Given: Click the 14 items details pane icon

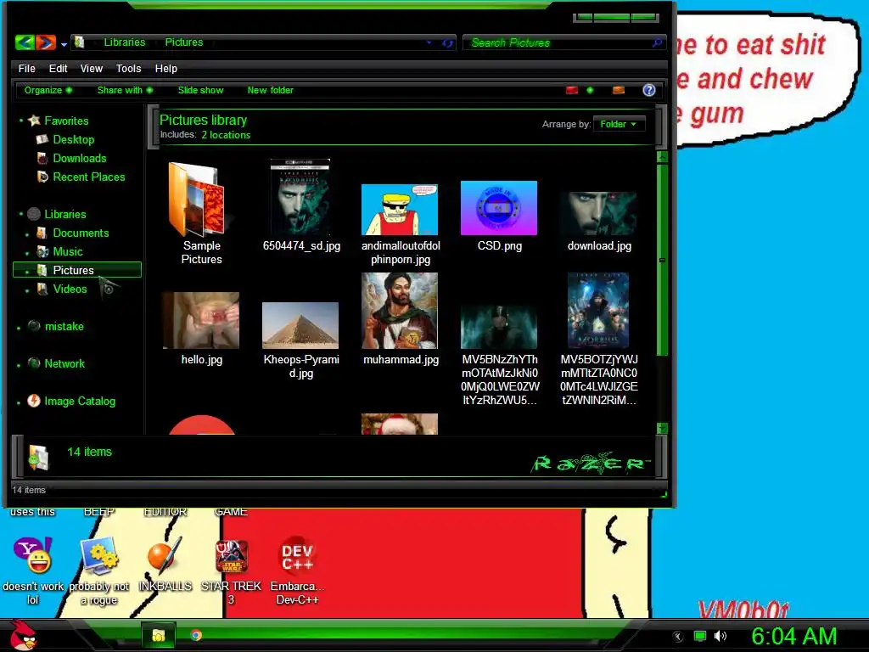Looking at the screenshot, I should [39, 458].
